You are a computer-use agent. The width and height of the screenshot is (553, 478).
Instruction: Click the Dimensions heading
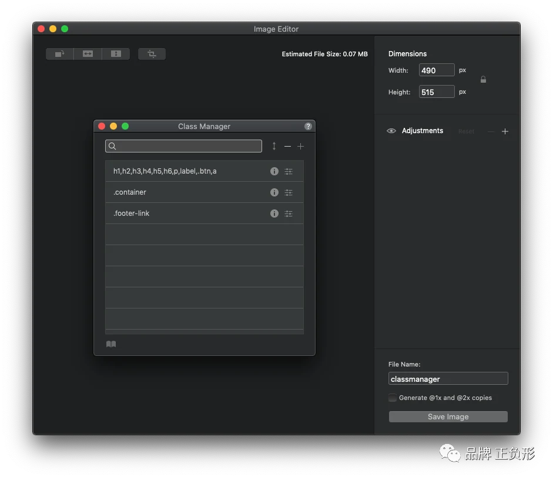click(407, 54)
